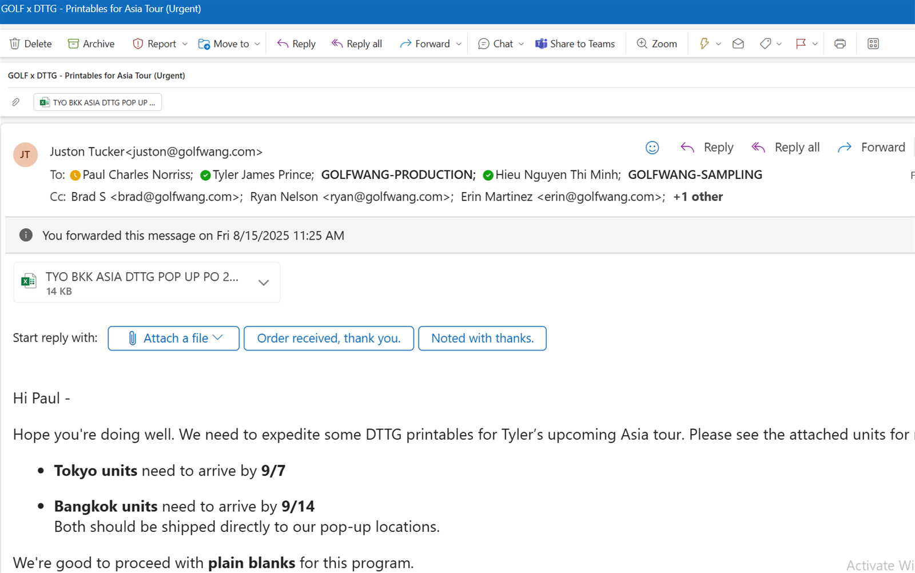Open the apps grid icon in toolbar

click(873, 44)
